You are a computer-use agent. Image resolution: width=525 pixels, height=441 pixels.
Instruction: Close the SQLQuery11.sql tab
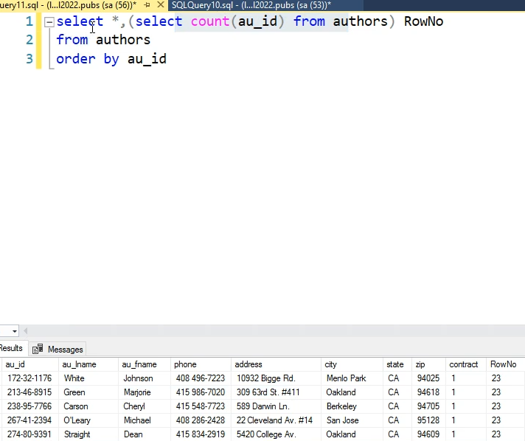161,5
